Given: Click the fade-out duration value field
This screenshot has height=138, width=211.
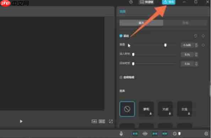Looking at the screenshot, I should point(187,64).
